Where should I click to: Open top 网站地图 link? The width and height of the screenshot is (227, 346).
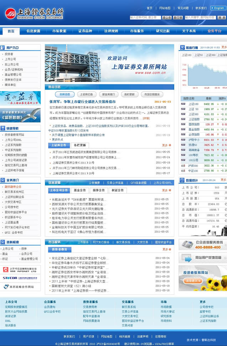[165, 8]
